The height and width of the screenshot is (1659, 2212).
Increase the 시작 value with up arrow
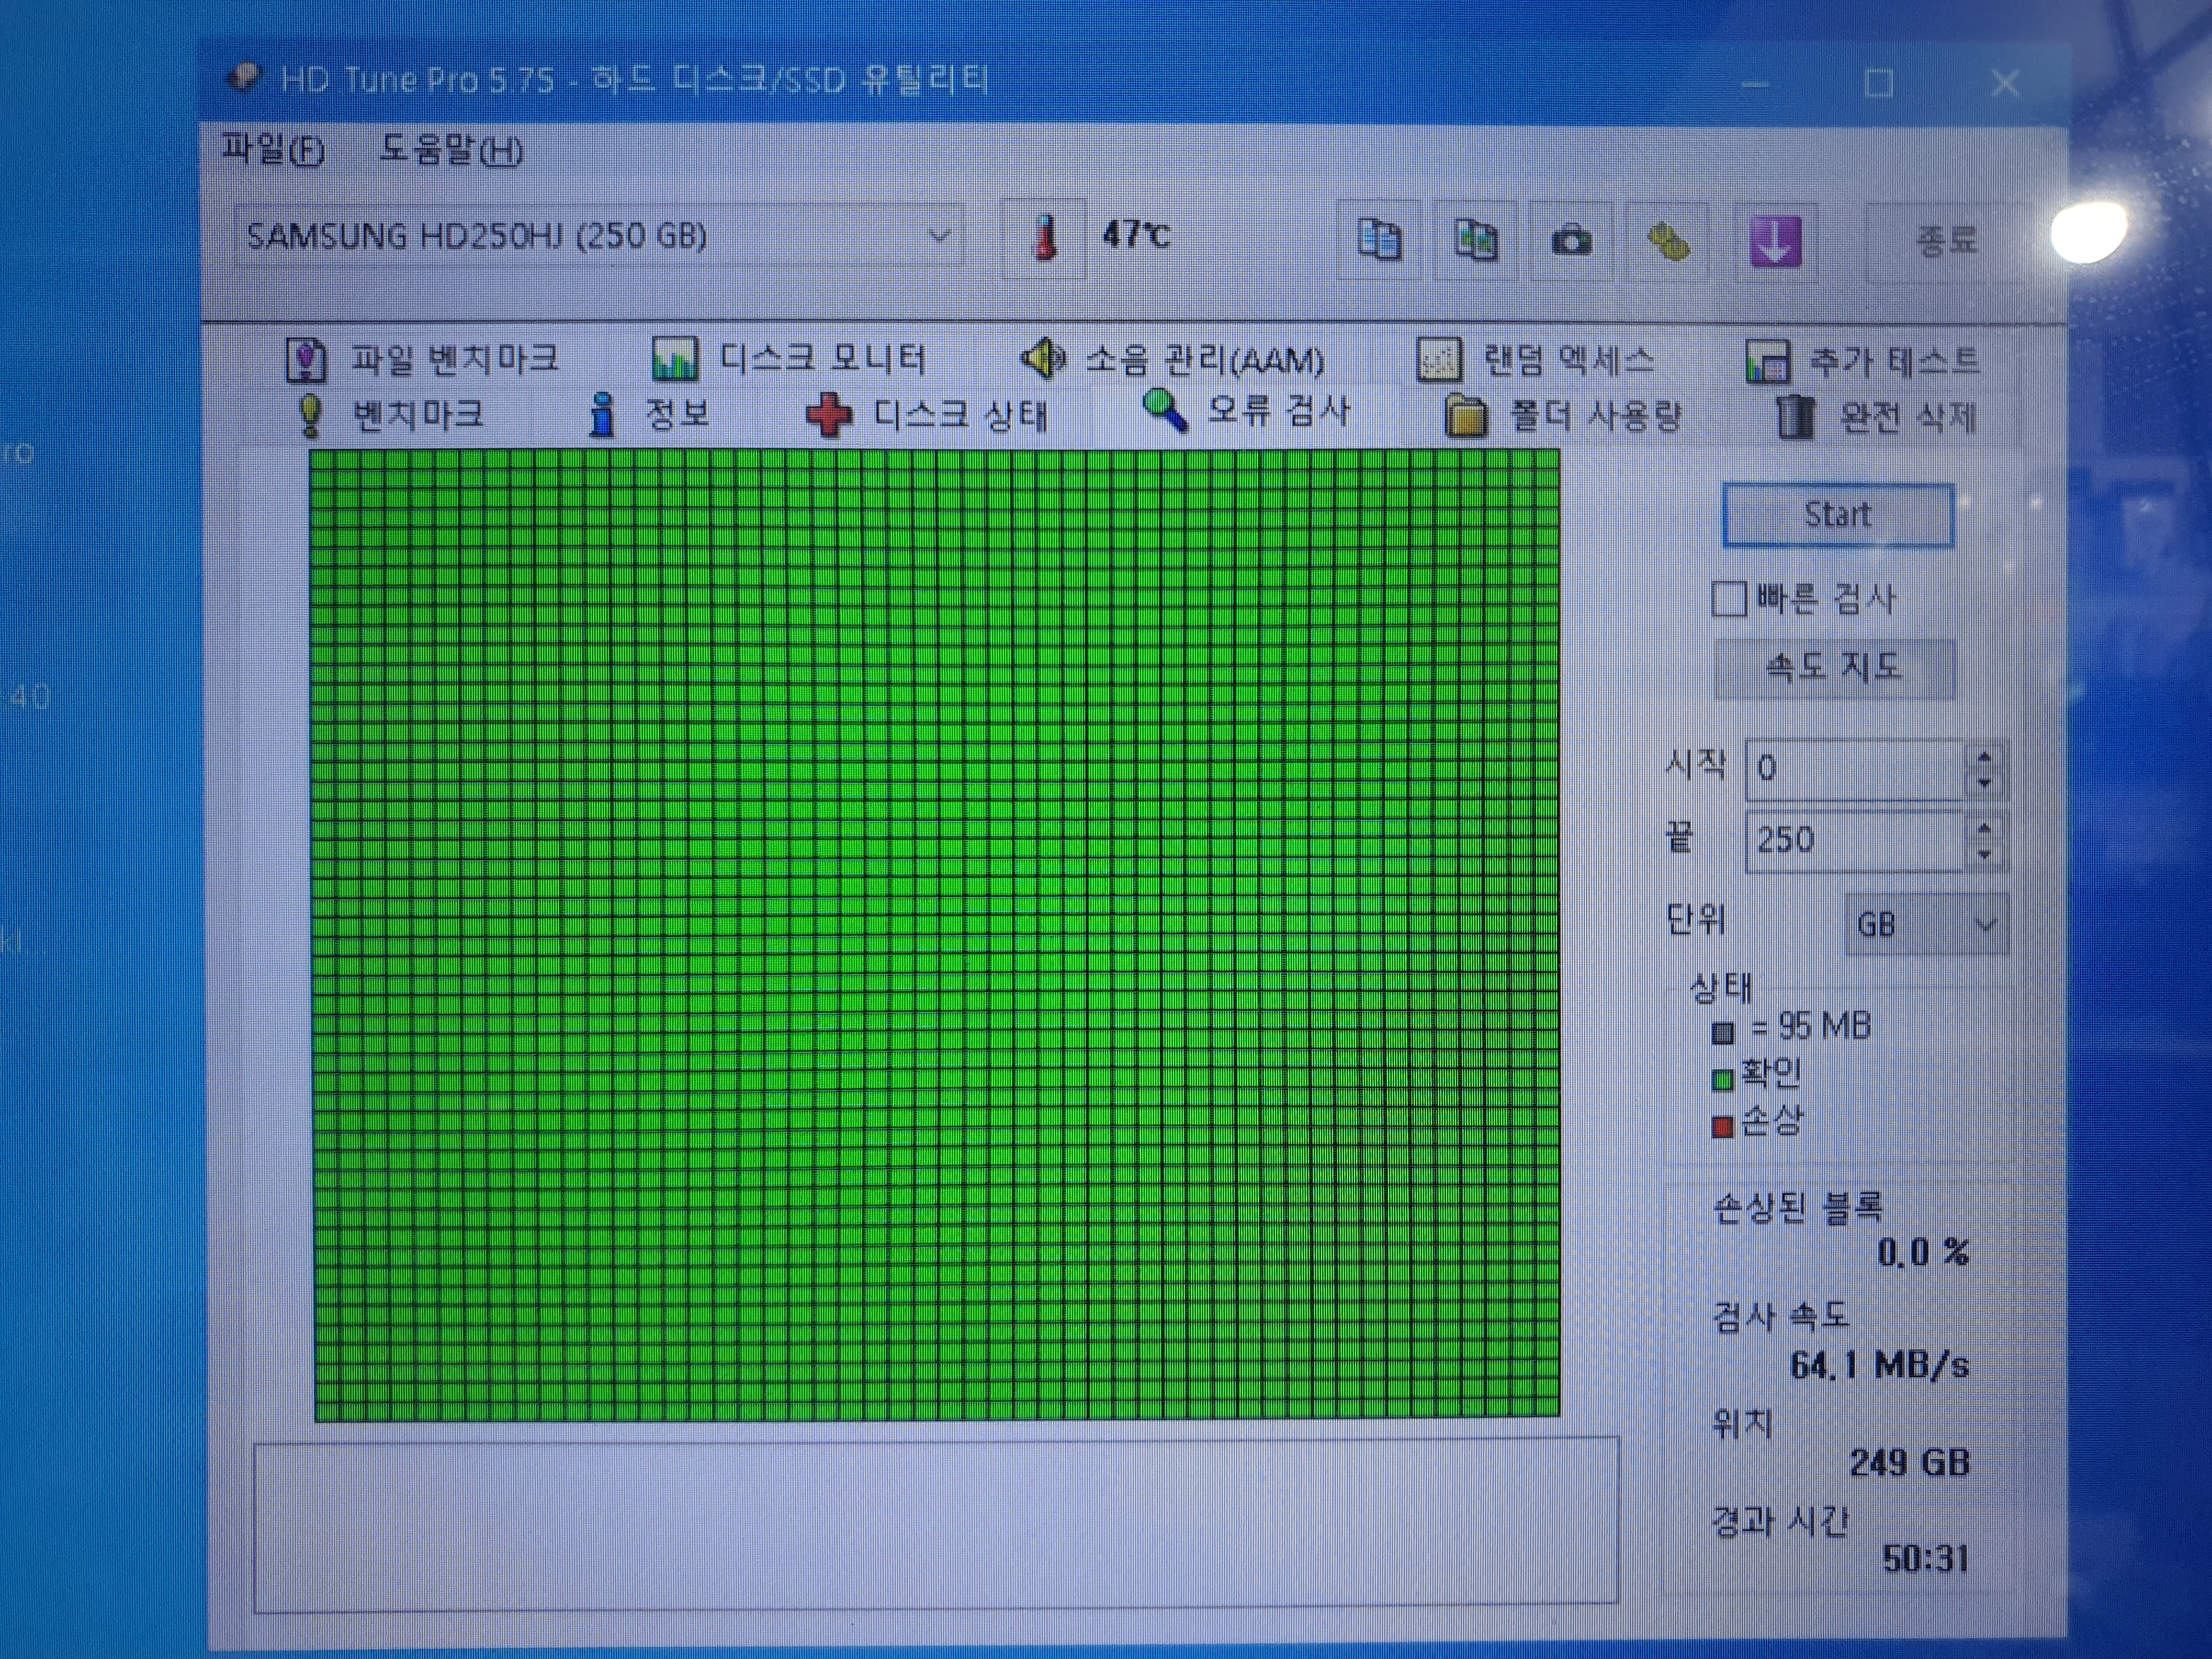(1985, 756)
